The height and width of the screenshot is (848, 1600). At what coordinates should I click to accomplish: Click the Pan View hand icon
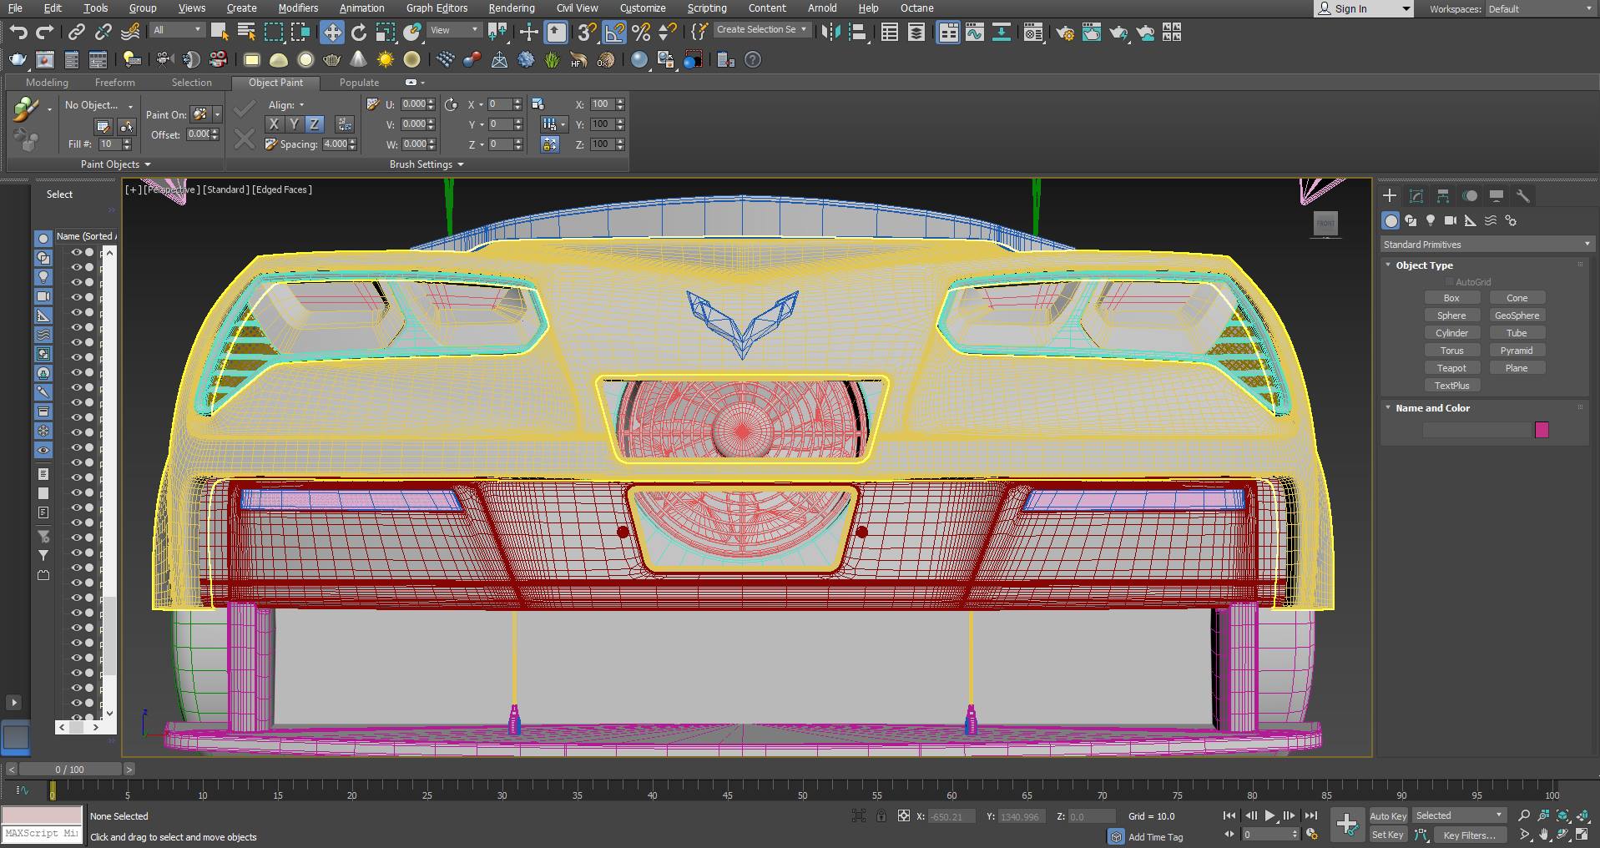pos(1544,835)
